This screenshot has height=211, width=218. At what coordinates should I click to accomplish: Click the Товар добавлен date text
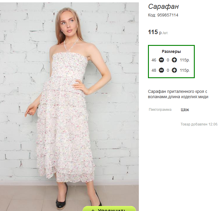pos(199,124)
